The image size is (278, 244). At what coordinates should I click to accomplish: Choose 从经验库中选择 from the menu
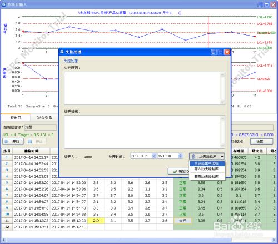[x=207, y=163]
